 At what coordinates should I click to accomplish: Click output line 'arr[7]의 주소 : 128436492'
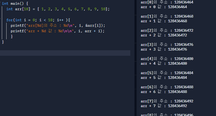pyautogui.click(x=167, y=101)
